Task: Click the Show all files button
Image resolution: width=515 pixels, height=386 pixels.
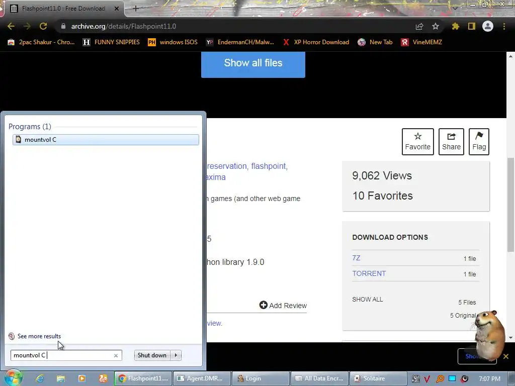Action: 253,63
